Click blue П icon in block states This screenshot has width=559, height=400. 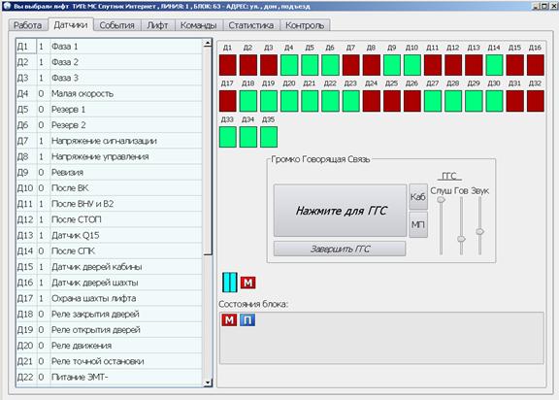pyautogui.click(x=247, y=319)
